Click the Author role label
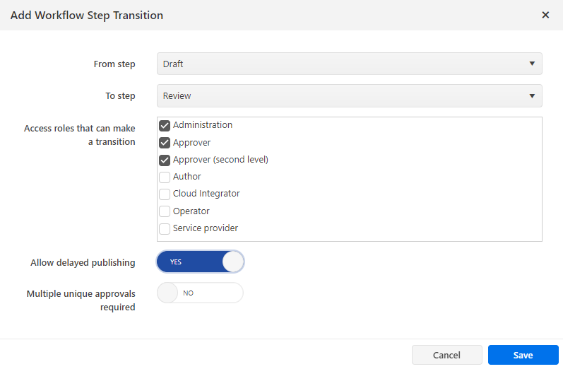 [x=187, y=177]
